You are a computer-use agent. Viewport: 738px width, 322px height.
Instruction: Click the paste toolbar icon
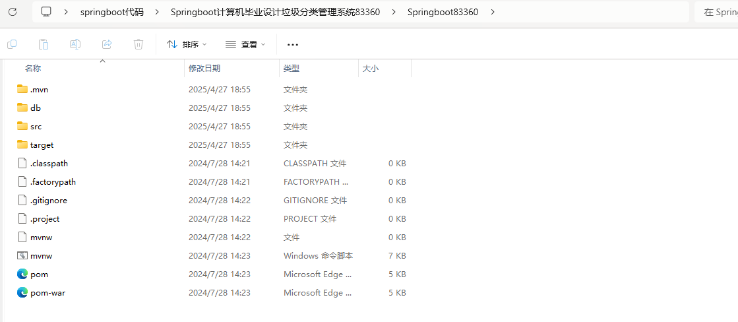point(44,44)
